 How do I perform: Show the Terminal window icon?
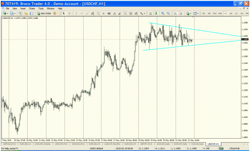coord(32,13)
